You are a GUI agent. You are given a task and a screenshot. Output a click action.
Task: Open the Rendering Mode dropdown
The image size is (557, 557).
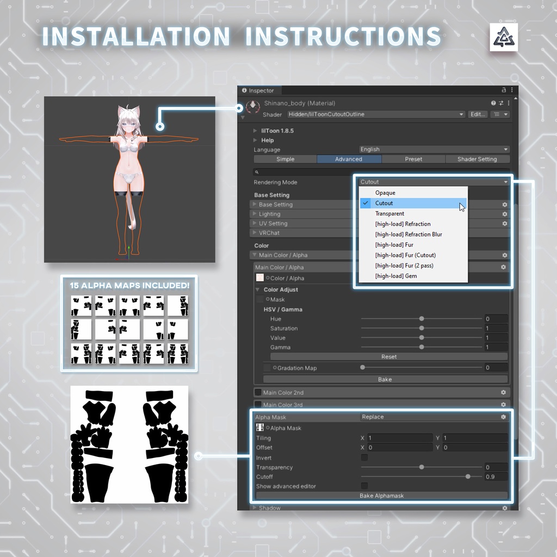(432, 182)
